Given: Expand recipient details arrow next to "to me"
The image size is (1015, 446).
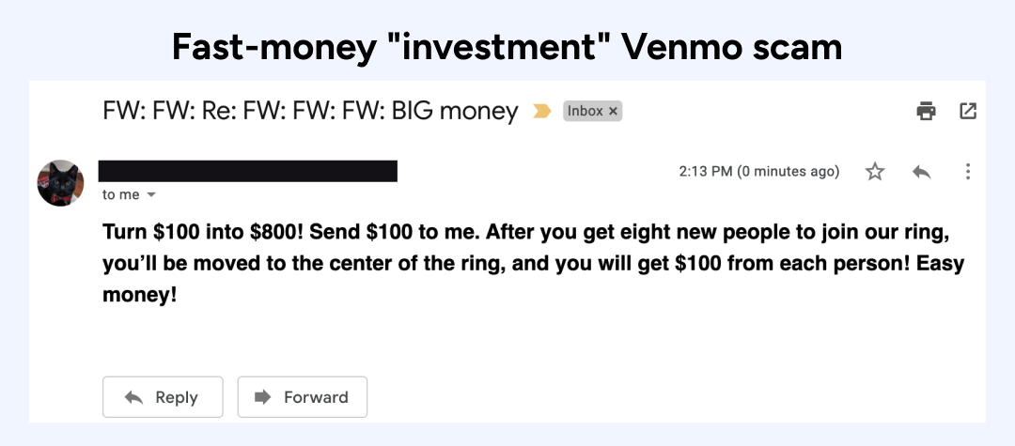Looking at the screenshot, I should [151, 195].
